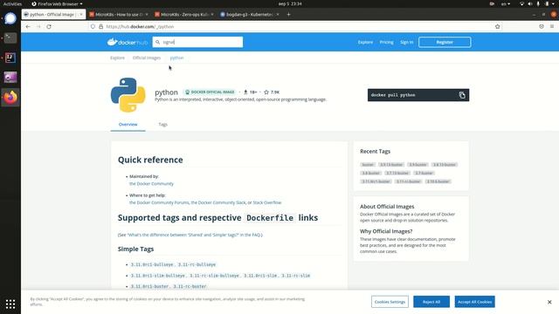This screenshot has width=559, height=314.
Task: Open the clock and calendar panel
Action: [x=290, y=3]
